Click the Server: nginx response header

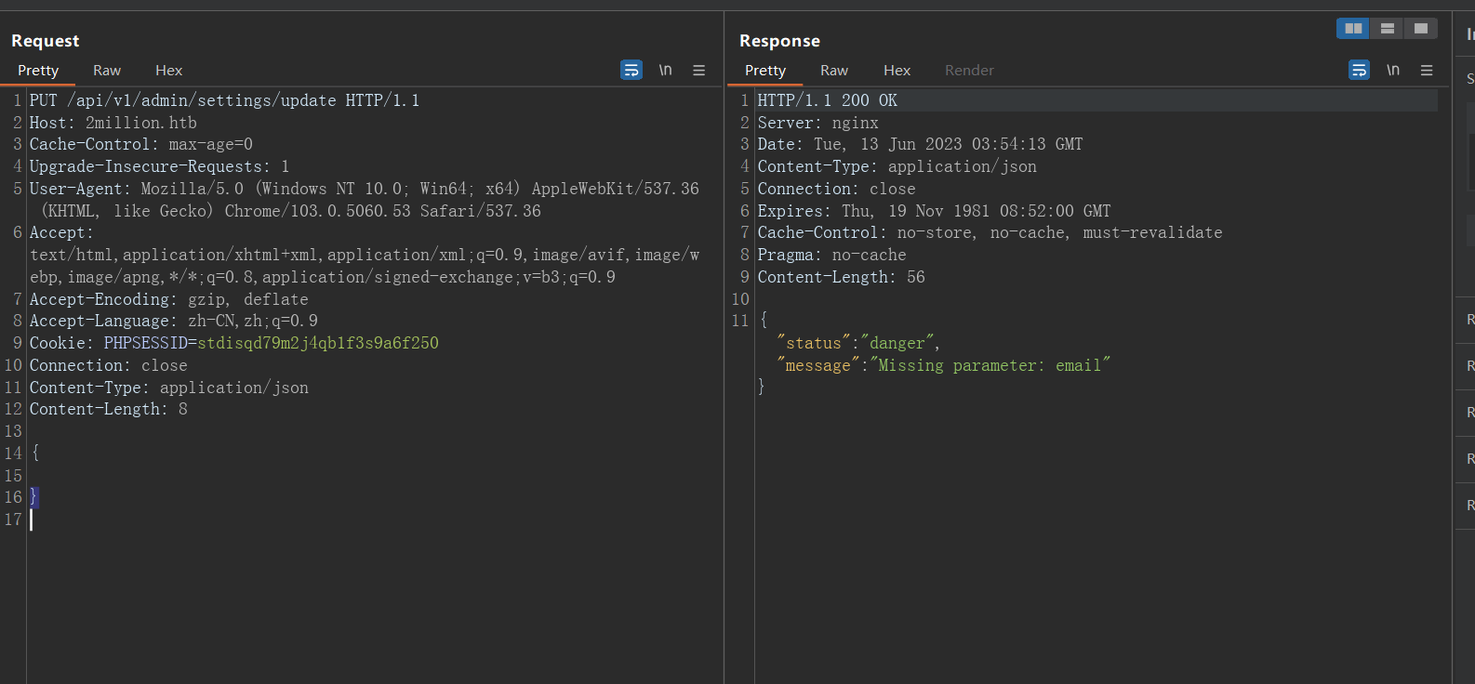pos(818,123)
